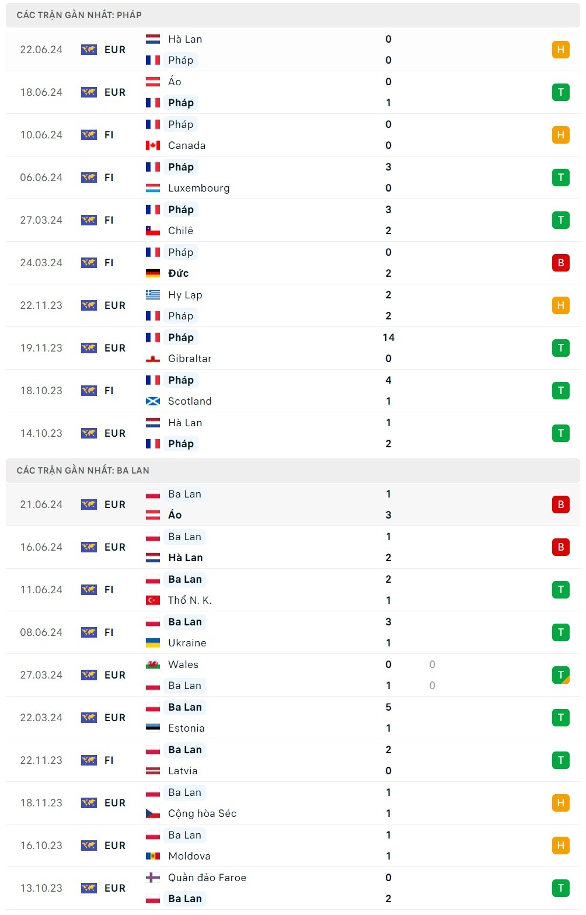Screen dimensions: 586x915
Task: Click the Wales dragon flag icon
Action: point(153,664)
